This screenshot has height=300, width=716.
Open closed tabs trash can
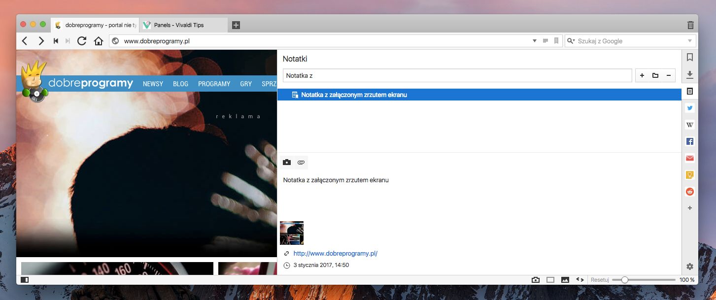[x=690, y=25]
